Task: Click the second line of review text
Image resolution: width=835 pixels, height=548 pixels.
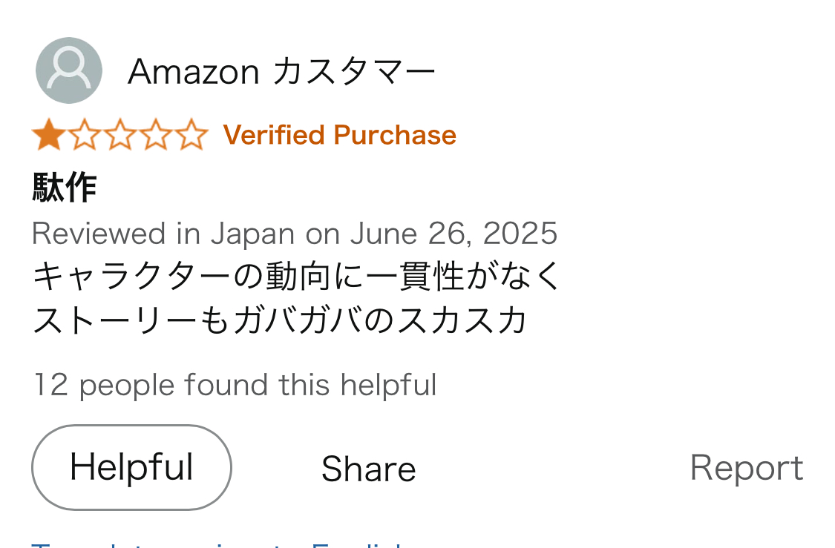Action: pyautogui.click(x=280, y=320)
